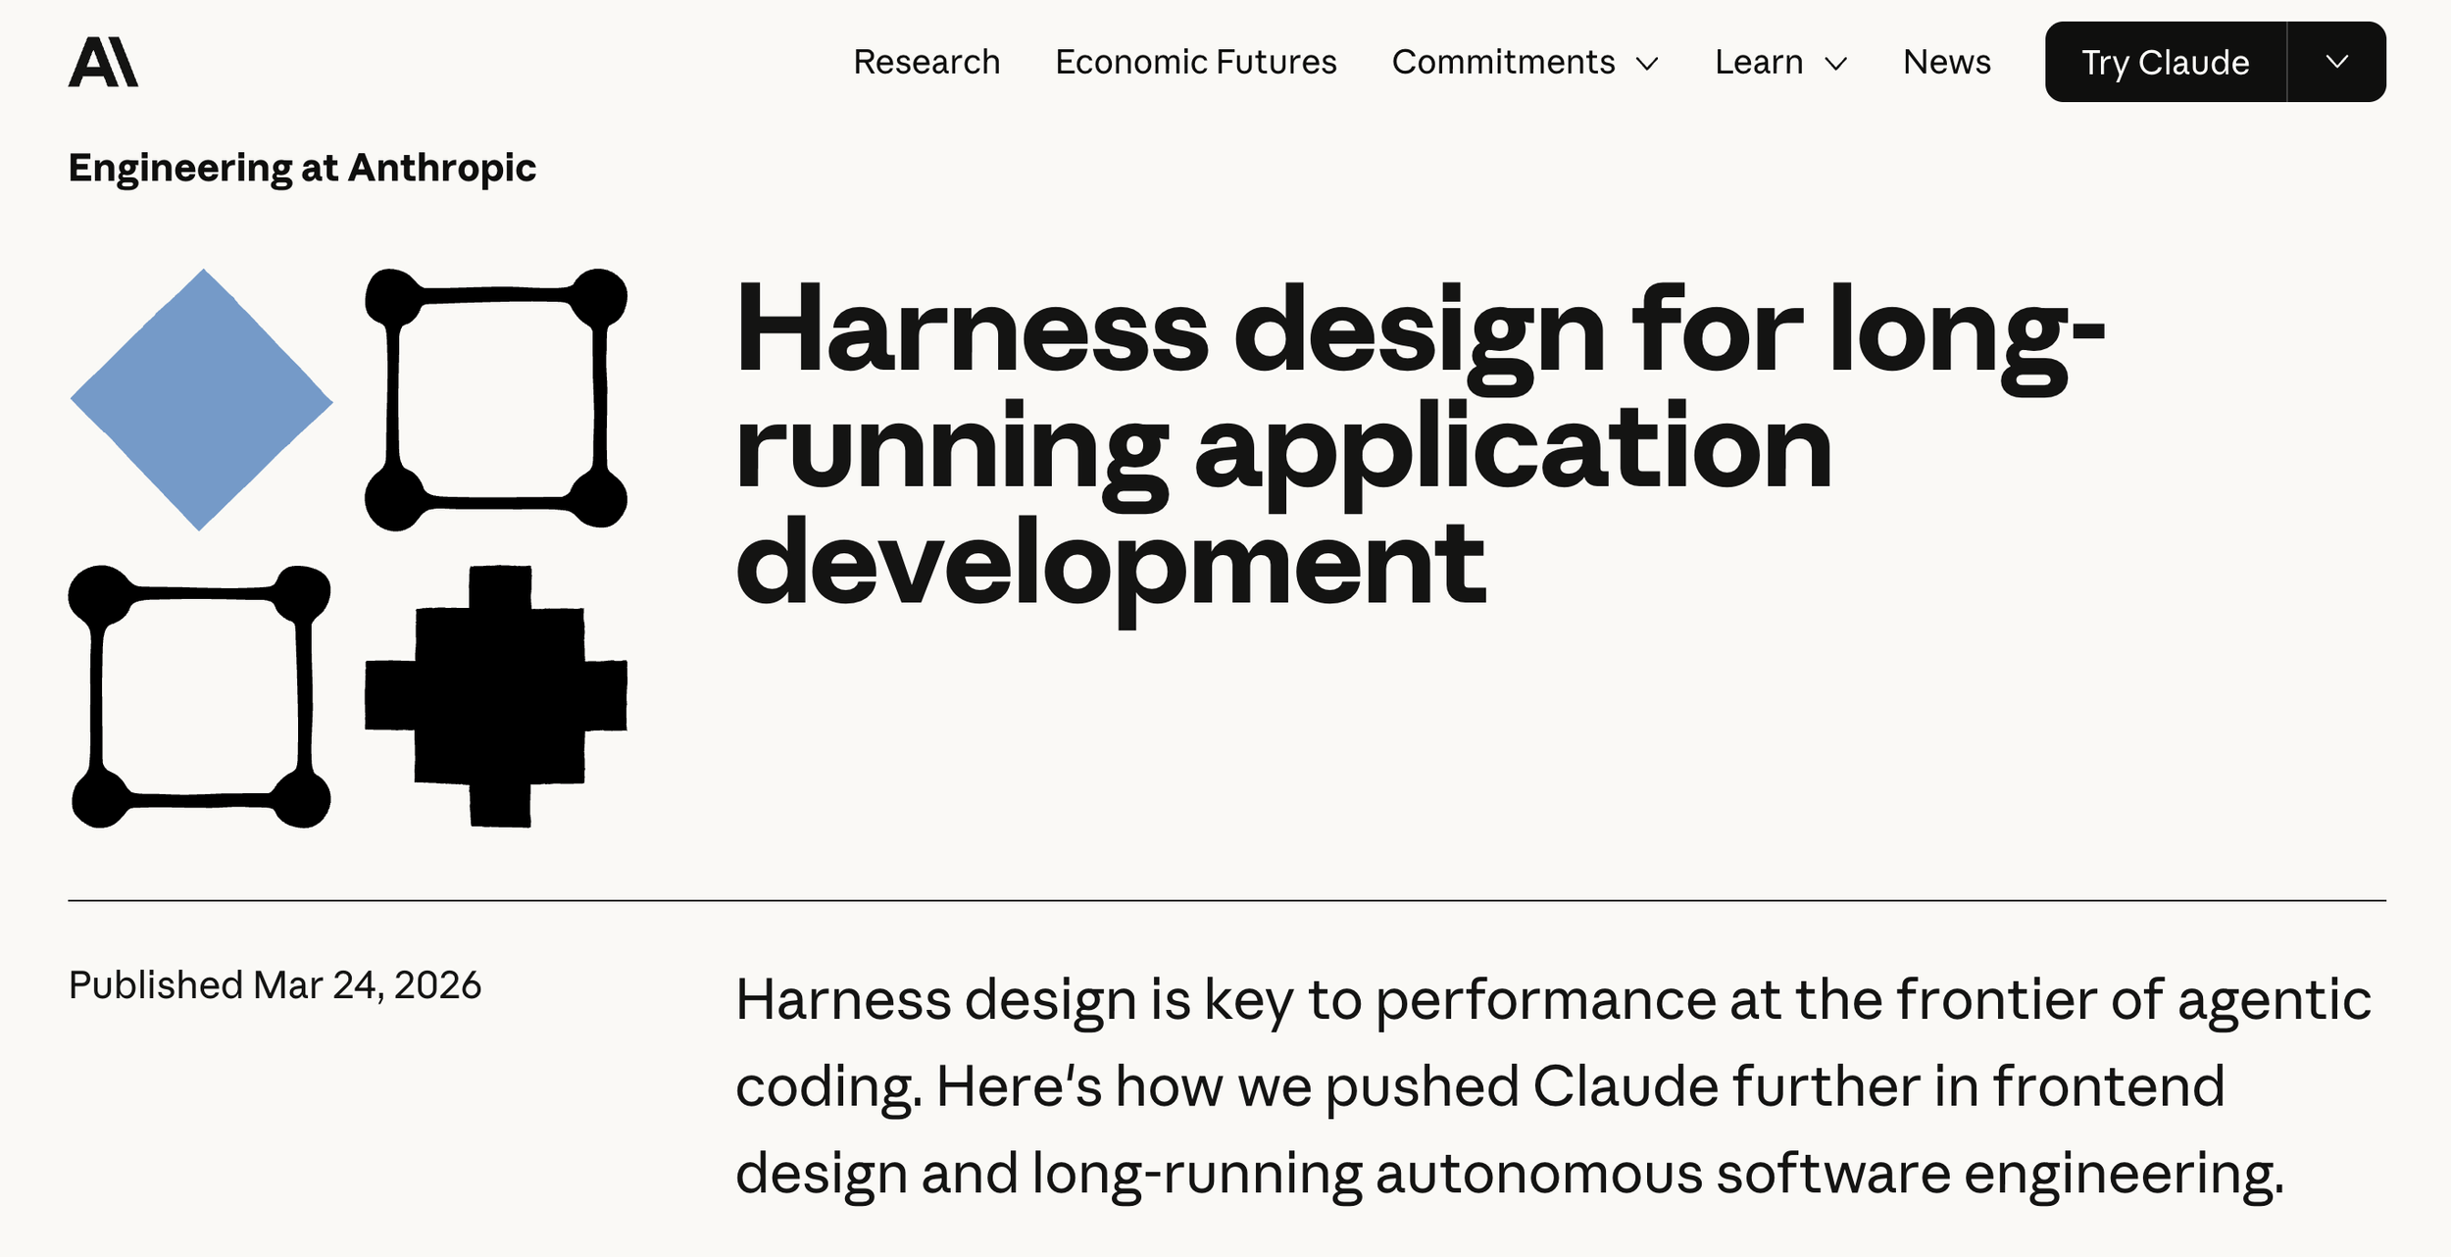Click the black pixelated cross shape
Viewport: 2451px width, 1257px height.
click(x=496, y=696)
